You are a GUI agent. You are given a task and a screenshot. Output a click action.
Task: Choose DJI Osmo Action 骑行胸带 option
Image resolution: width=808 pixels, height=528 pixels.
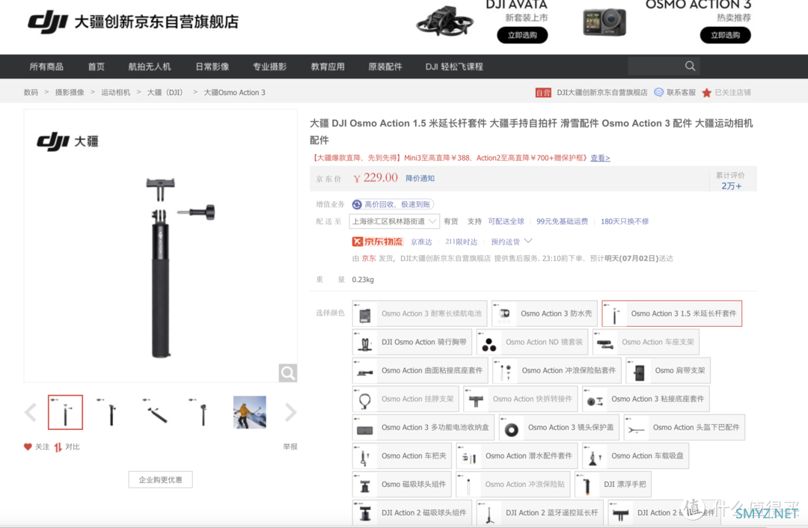click(x=412, y=342)
